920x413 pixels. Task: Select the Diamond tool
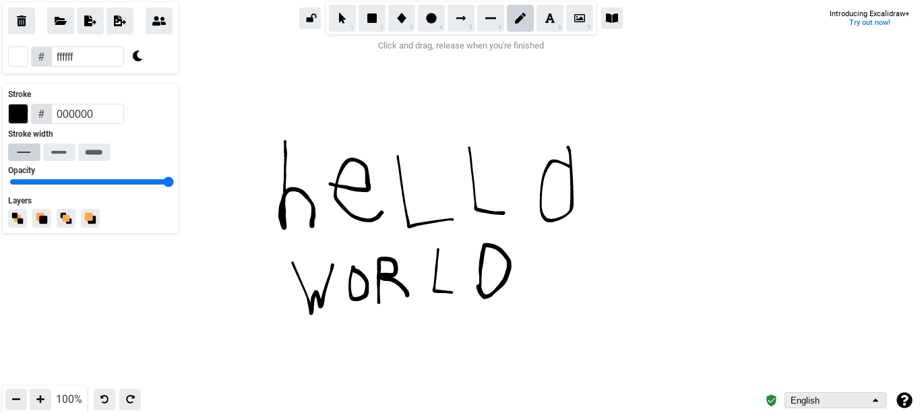tap(401, 18)
